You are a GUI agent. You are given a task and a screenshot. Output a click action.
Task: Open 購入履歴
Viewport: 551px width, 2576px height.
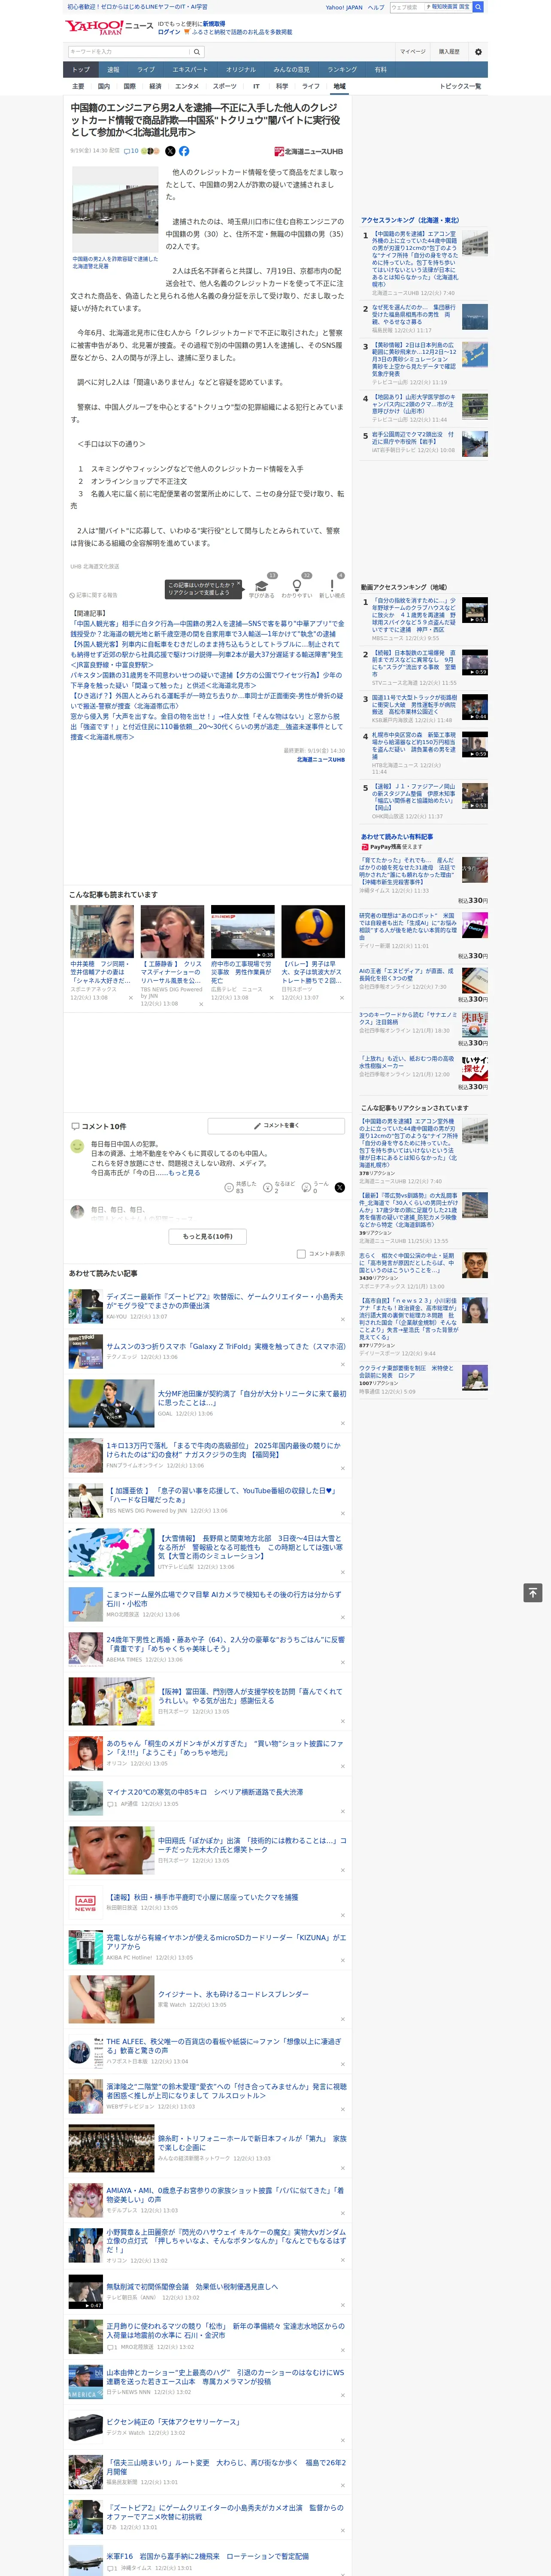[x=449, y=51]
